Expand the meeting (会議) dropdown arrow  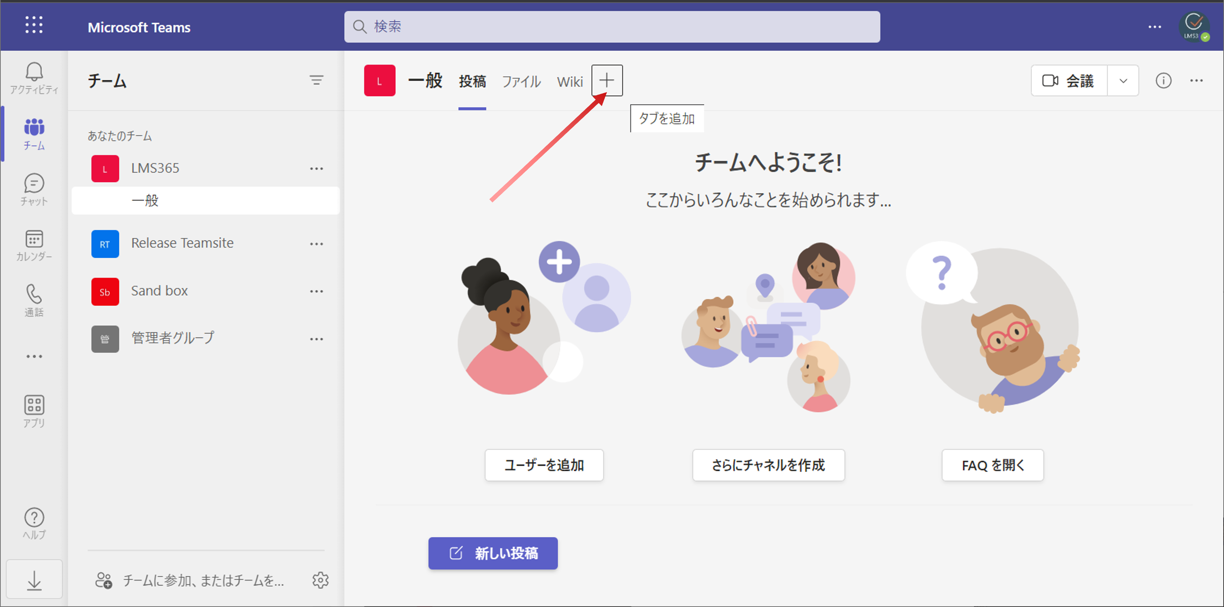point(1123,80)
